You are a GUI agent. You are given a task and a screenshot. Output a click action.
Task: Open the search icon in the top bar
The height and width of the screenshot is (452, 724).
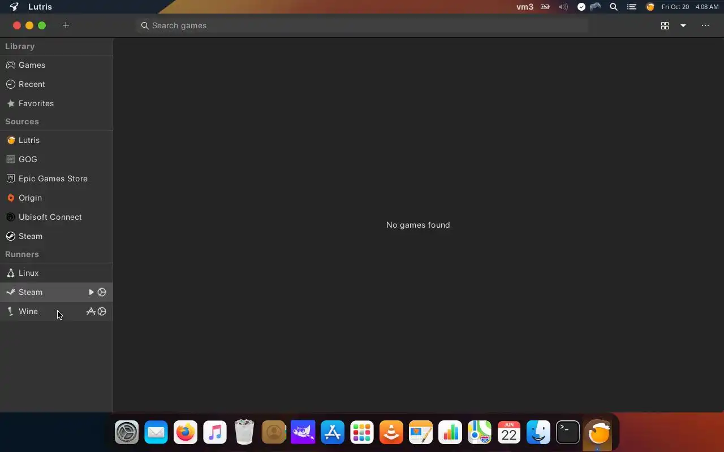613,7
